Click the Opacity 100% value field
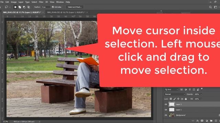The width and height of the screenshot is (220, 123). pyautogui.click(x=197, y=94)
